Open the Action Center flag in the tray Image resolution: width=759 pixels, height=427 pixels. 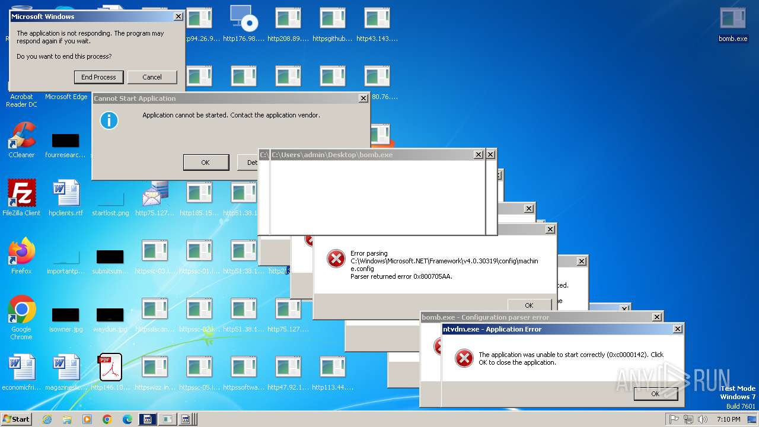pos(674,419)
